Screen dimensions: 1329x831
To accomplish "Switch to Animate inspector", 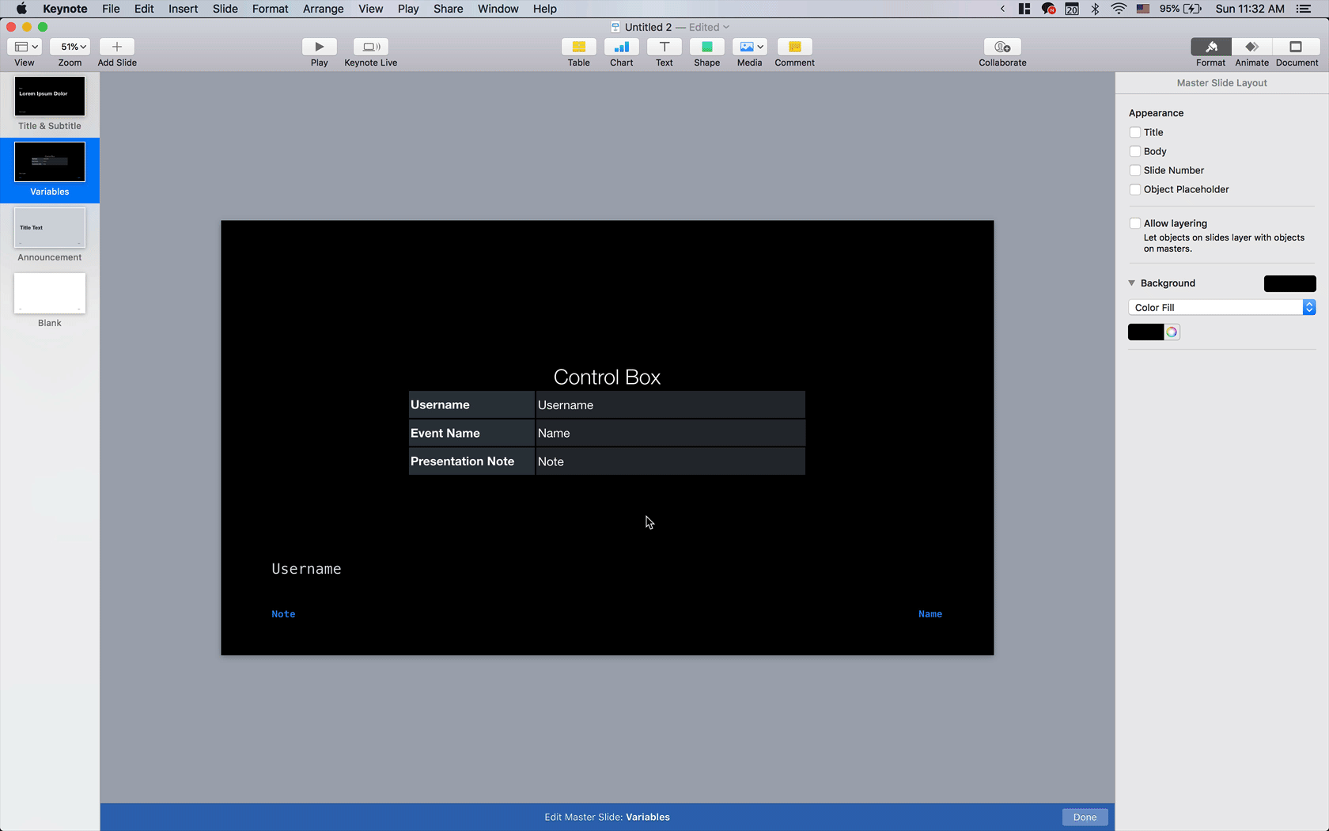I will click(1251, 47).
